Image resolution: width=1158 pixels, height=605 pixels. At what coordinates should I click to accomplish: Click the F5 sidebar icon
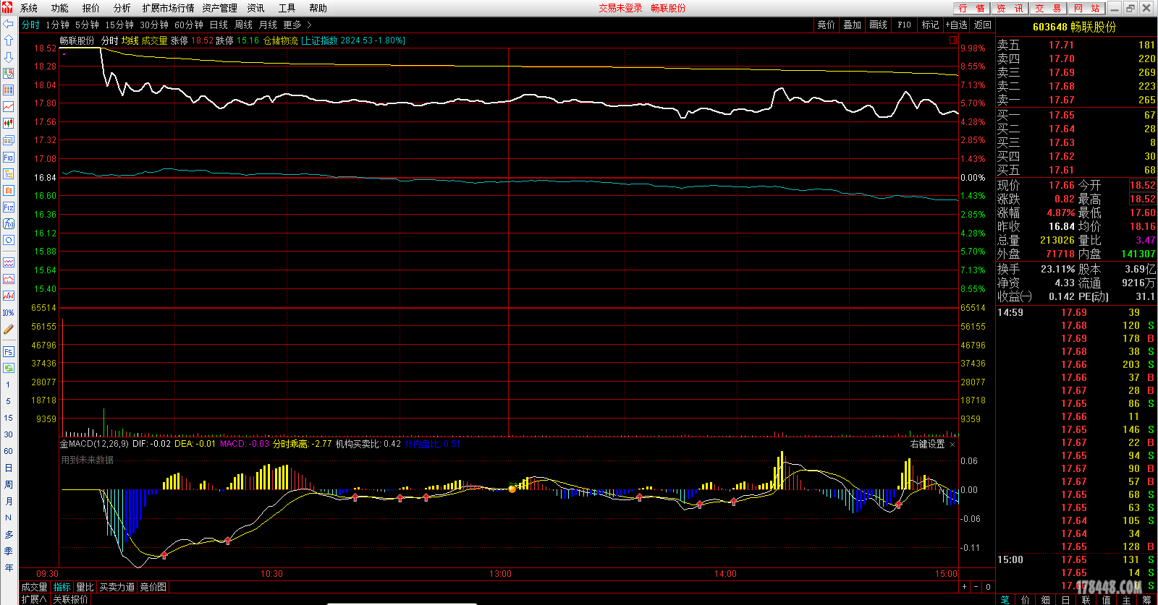tap(9, 351)
